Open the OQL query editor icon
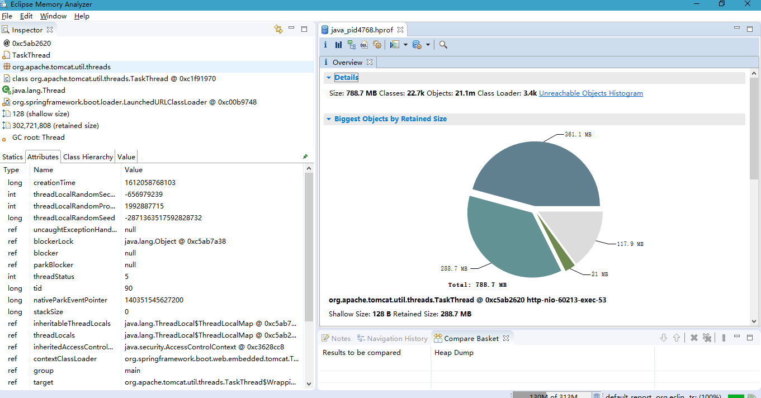761x398 pixels. click(364, 45)
